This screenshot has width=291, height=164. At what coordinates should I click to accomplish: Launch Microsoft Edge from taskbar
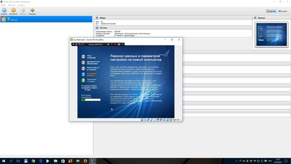click(40, 161)
